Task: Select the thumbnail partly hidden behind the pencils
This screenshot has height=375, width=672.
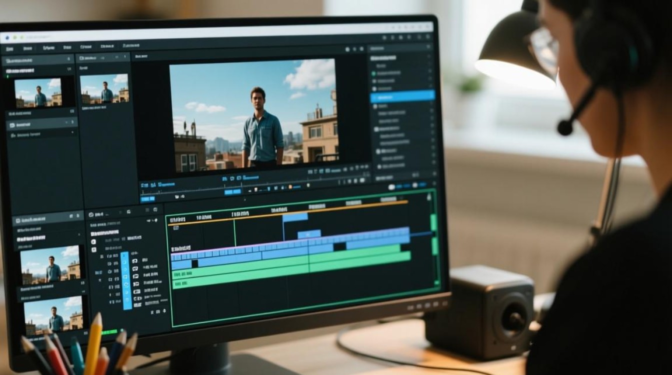Action: (53, 315)
